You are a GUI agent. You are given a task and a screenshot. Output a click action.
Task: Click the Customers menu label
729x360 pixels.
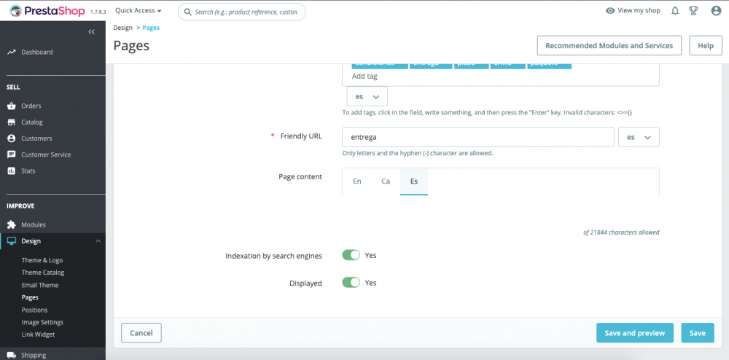pos(36,138)
